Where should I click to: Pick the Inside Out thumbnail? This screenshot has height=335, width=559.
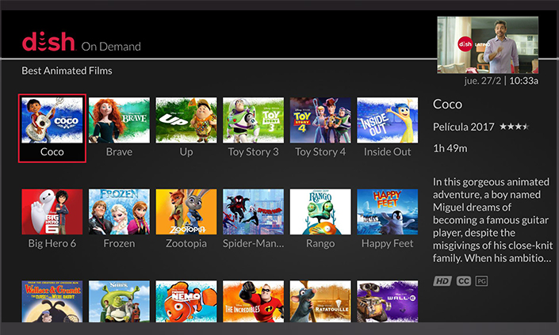[x=387, y=120]
